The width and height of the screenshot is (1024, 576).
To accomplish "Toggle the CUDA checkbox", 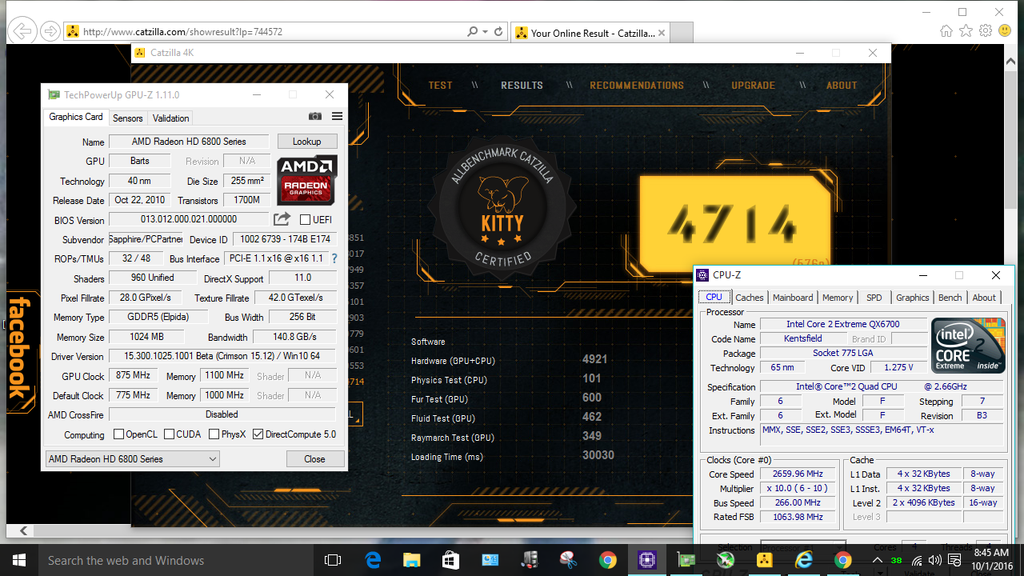I will 170,434.
